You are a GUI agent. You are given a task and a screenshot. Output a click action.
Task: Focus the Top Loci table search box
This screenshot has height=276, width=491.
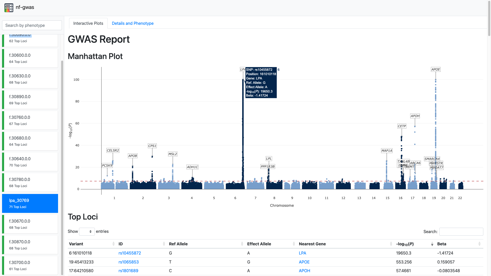pyautogui.click(x=461, y=232)
